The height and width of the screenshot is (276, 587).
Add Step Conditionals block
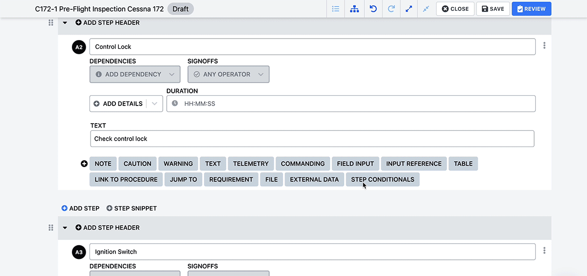(383, 179)
